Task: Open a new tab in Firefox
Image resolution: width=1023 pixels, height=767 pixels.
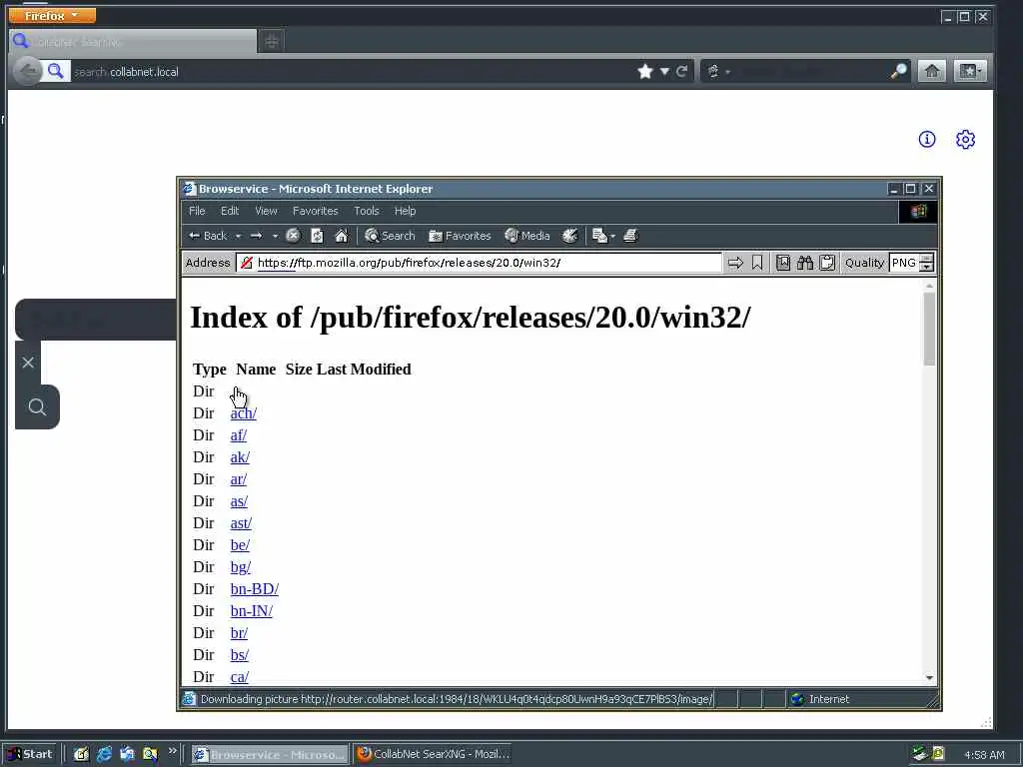Action: [272, 42]
